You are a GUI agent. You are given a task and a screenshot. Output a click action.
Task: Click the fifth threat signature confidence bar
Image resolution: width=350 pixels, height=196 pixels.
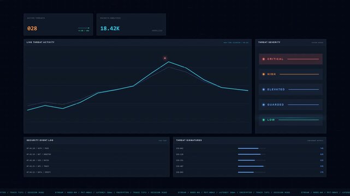pos(252,173)
